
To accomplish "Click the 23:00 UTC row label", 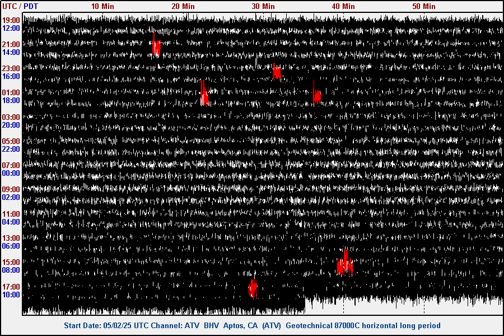I will click(x=11, y=68).
